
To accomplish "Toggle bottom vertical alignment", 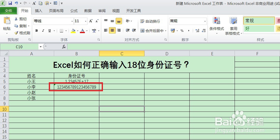I will point(119,21).
